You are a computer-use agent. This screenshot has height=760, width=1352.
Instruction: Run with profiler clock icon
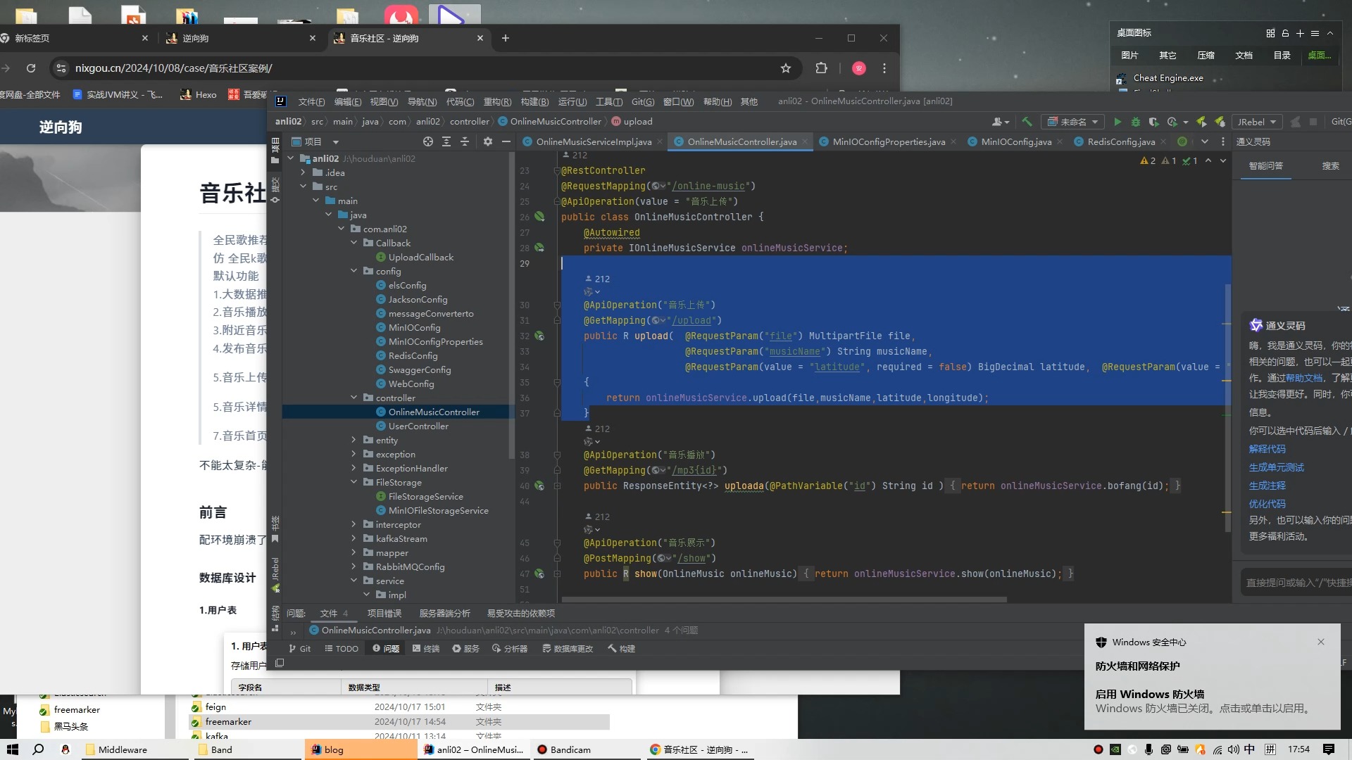tap(1172, 122)
